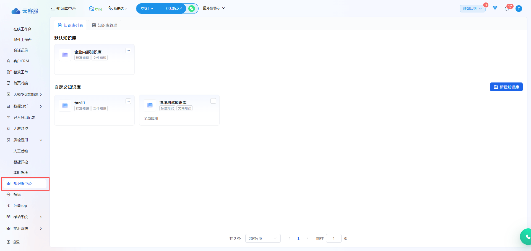Click the Wi-Fi network status icon
This screenshot has width=531, height=251.
point(495,8)
